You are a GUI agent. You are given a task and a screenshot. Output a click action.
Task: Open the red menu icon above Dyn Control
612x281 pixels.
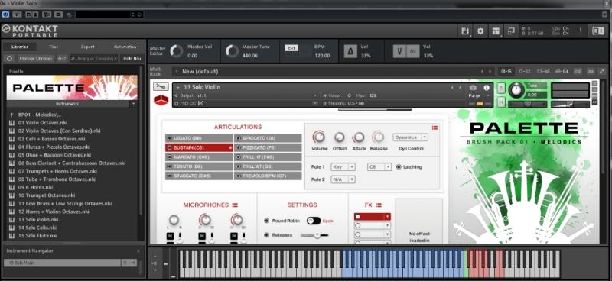pyautogui.click(x=435, y=128)
